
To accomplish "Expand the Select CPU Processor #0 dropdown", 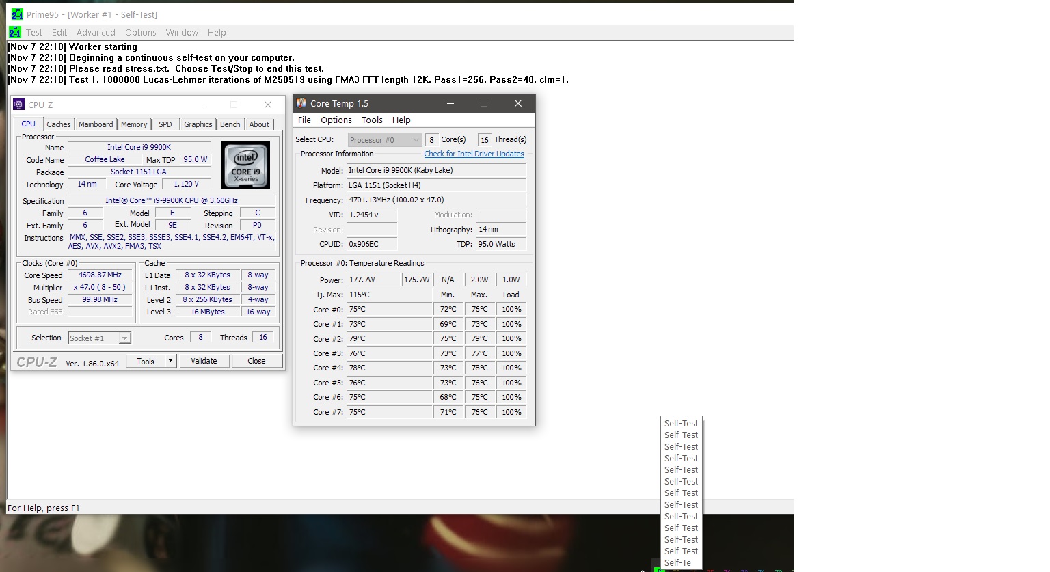I will pyautogui.click(x=385, y=139).
